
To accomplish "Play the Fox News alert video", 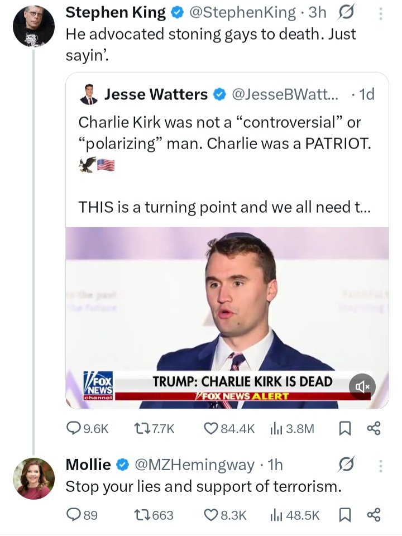I will click(227, 313).
